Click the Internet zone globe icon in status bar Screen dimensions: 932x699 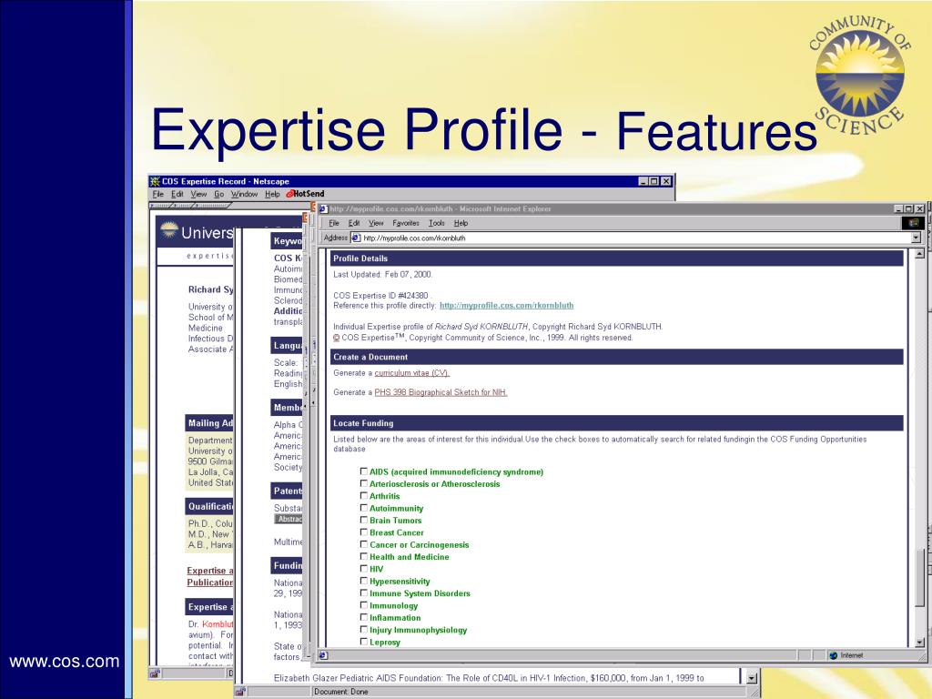[x=834, y=655]
